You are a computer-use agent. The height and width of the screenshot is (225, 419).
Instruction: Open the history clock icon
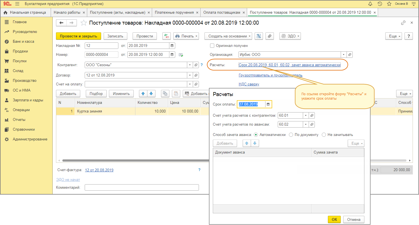380,4
